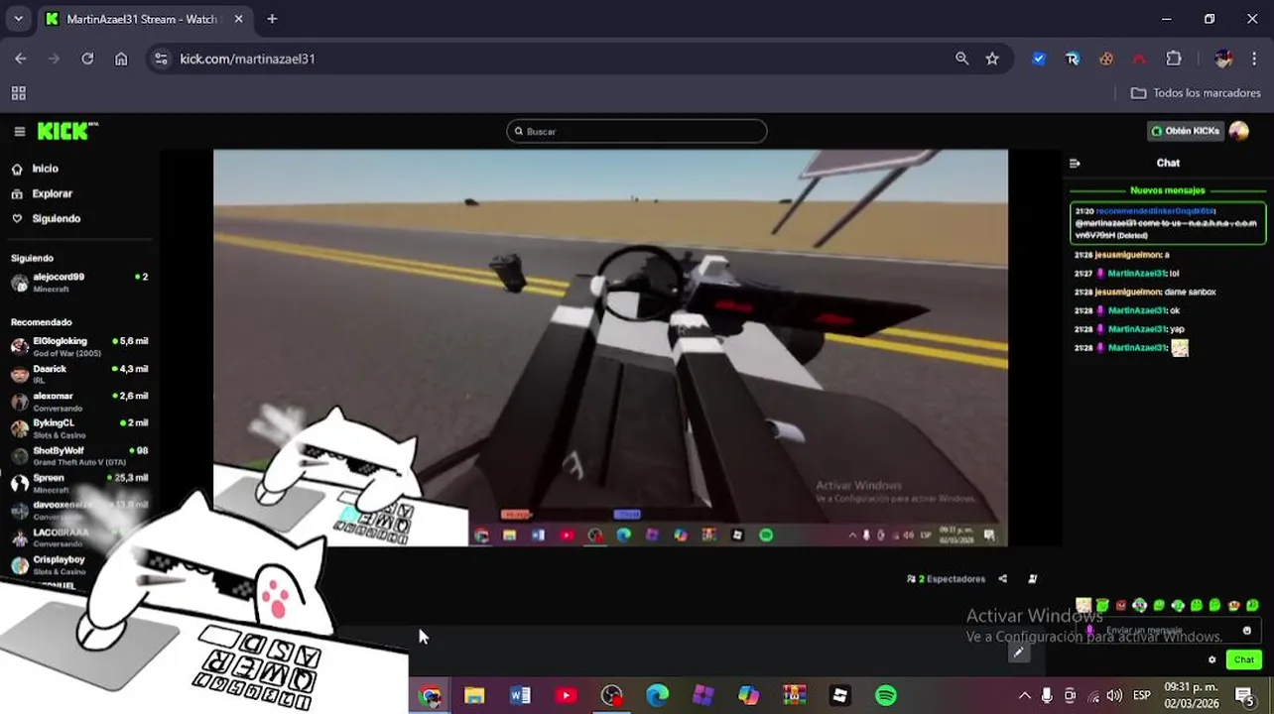Viewport: 1274px width, 714px height.
Task: Click the Nuevos mensajes indicator
Action: 1167,190
